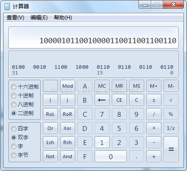Toggle bit group 1100 in bit panel
187x171 pixels.
coord(61,67)
